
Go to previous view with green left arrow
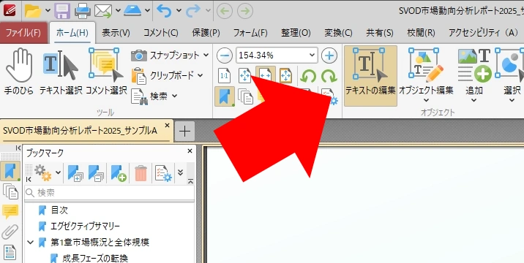225,11
